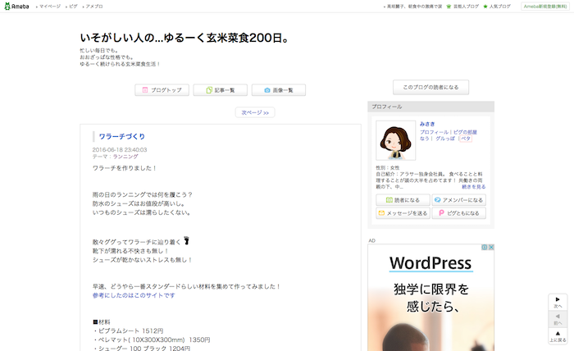
Task: Click the プロフィール panel header
Action: point(430,107)
